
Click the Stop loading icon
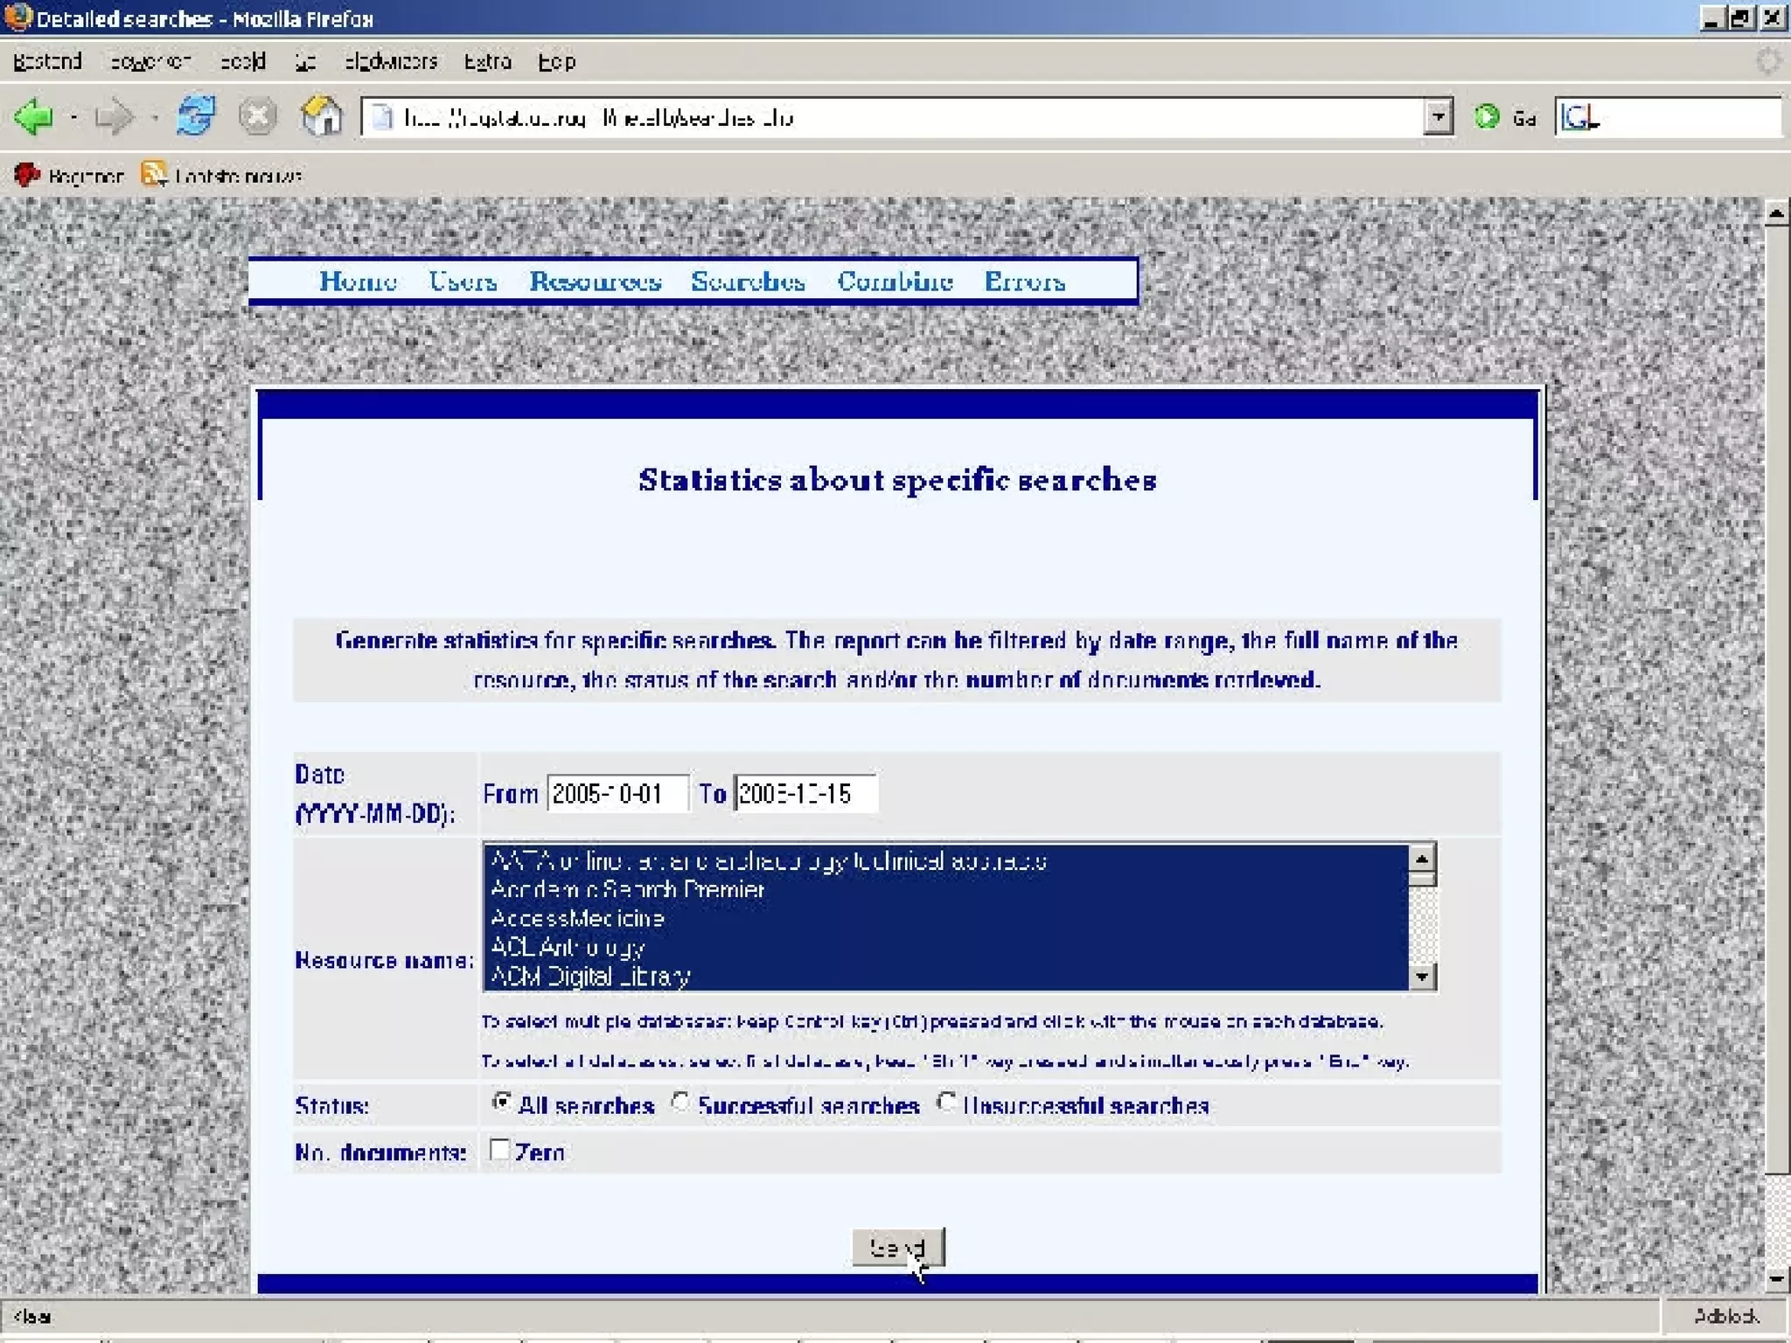click(258, 116)
